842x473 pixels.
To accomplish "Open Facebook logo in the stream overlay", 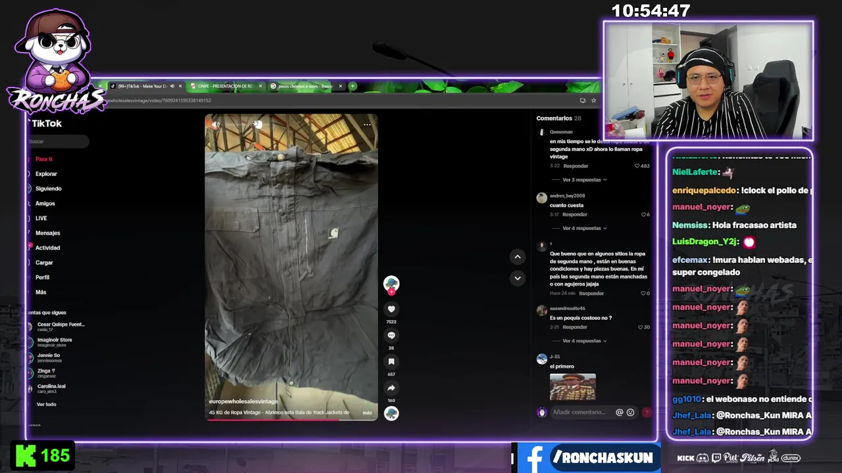I will click(534, 457).
